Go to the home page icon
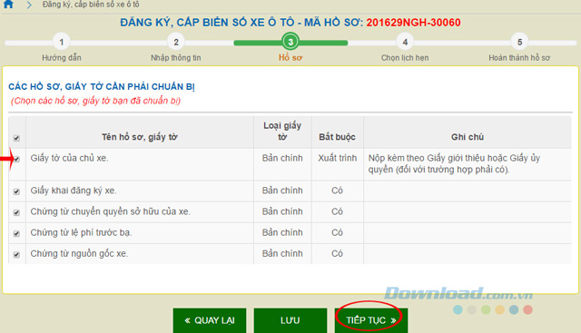 click(8, 4)
